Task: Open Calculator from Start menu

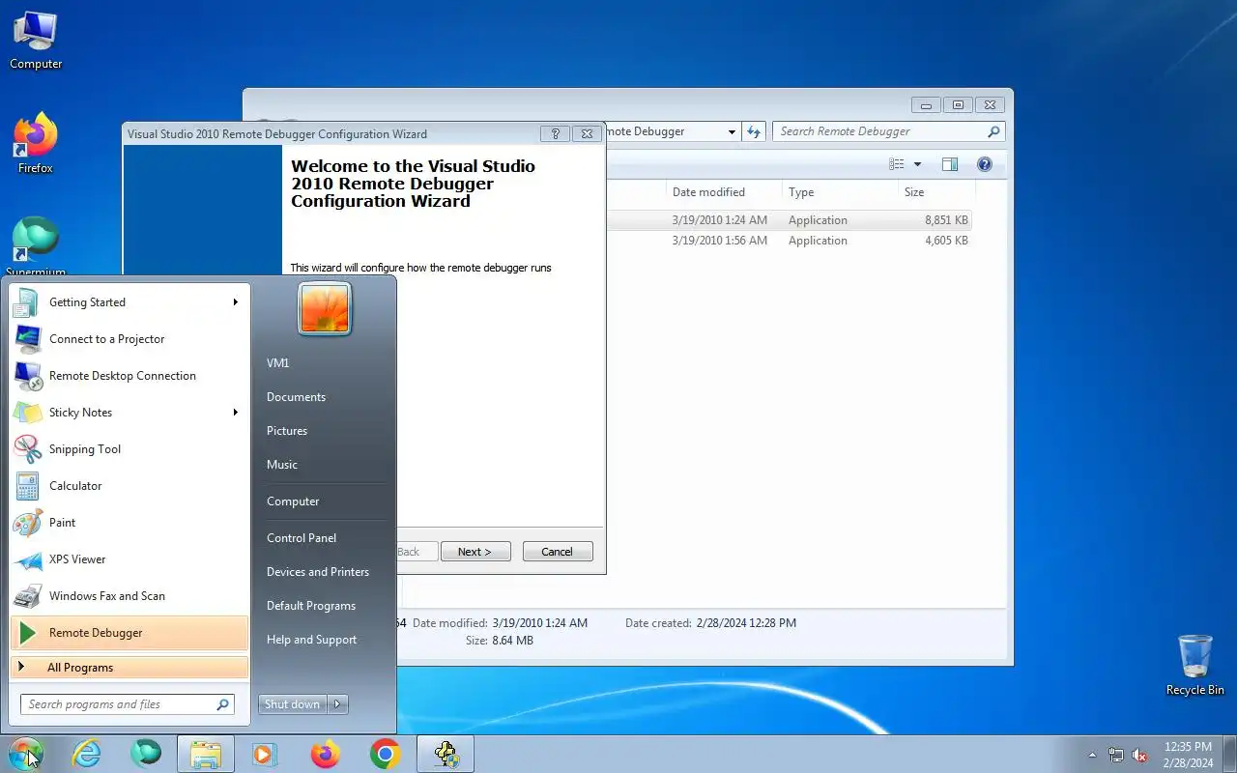Action: [129, 486]
